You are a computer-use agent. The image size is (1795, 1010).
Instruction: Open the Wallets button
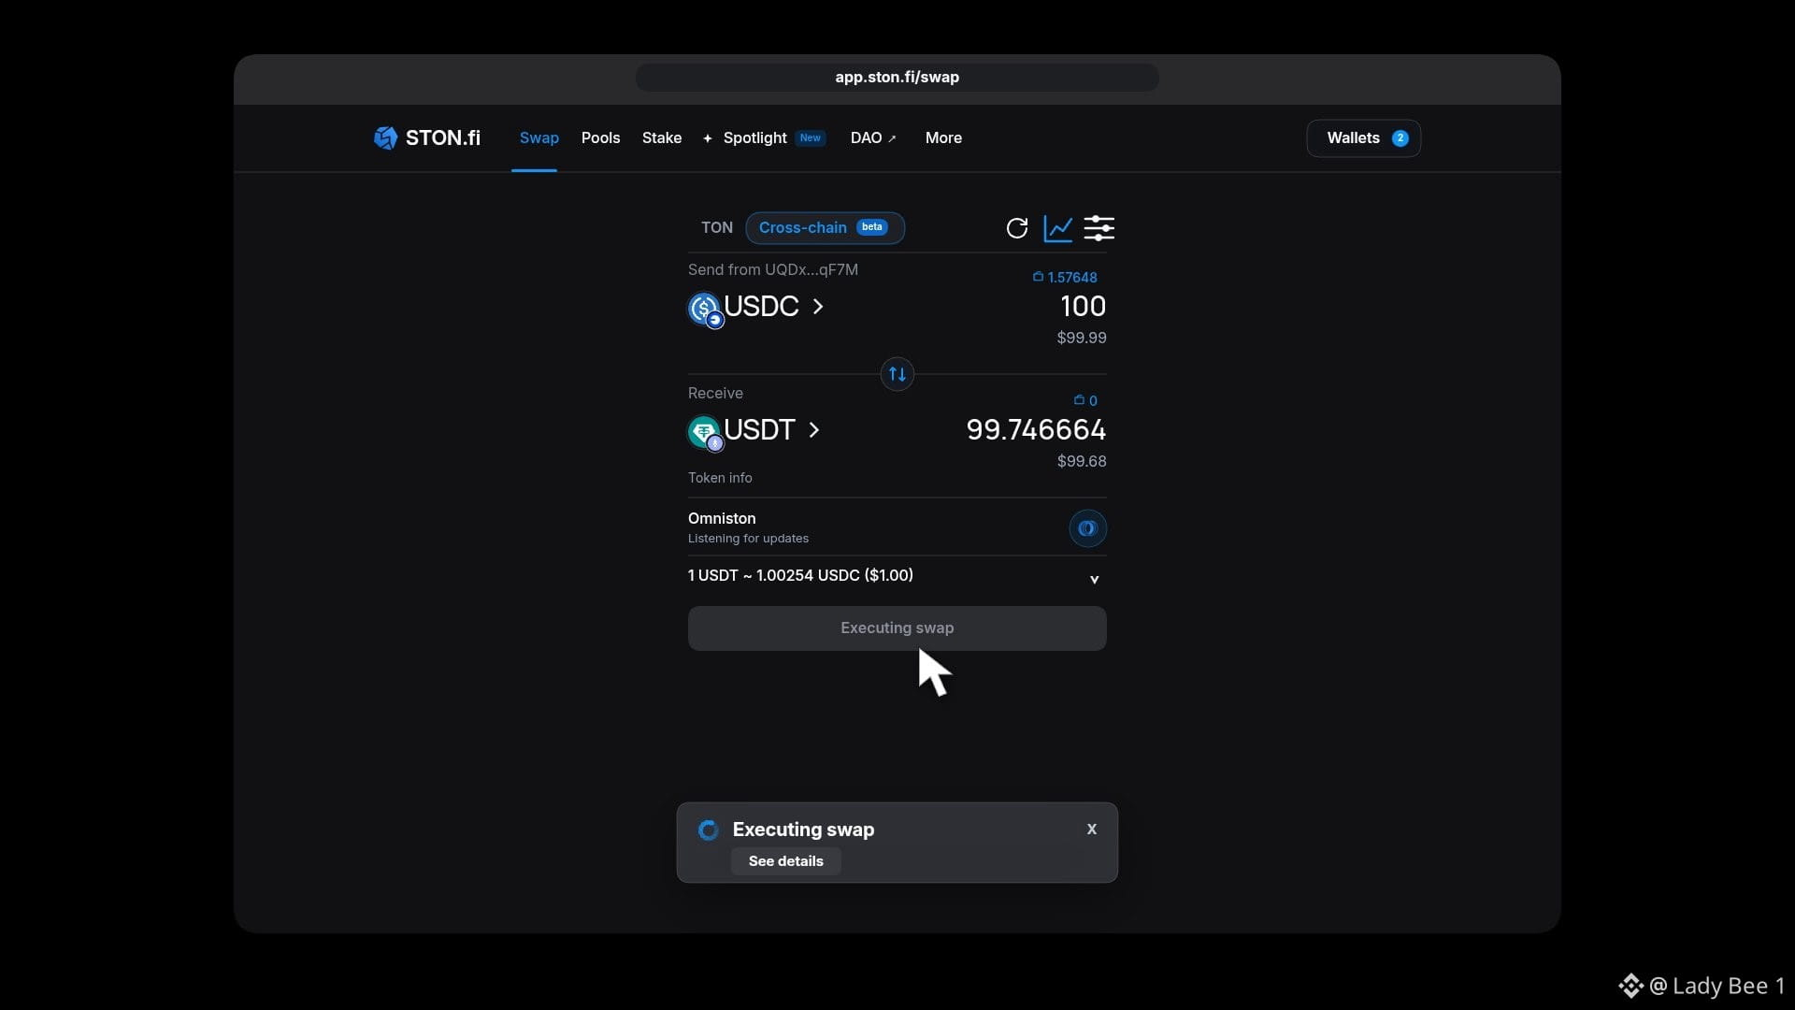point(1364,138)
